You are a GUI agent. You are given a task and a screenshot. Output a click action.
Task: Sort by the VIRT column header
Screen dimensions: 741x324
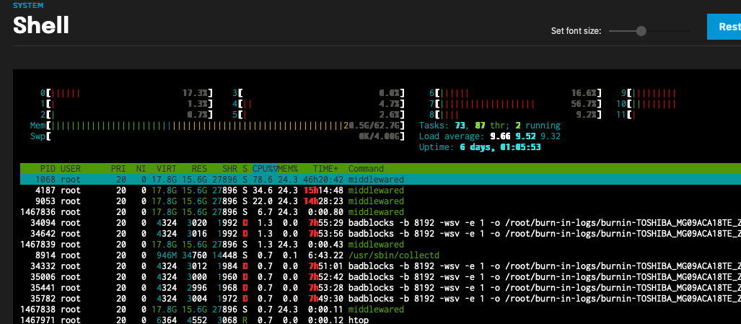click(165, 168)
